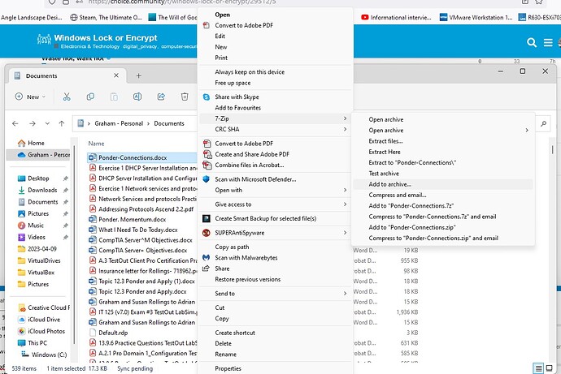Click the Rename icon in Explorer toolbar
Screen dimensions: 561x374
[137, 97]
